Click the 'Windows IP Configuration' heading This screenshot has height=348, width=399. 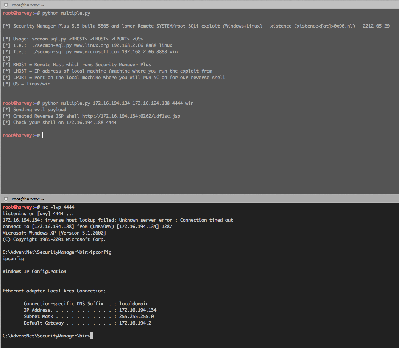pyautogui.click(x=34, y=272)
